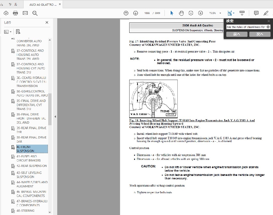Click the 次へ next result button

pyautogui.click(x=260, y=34)
